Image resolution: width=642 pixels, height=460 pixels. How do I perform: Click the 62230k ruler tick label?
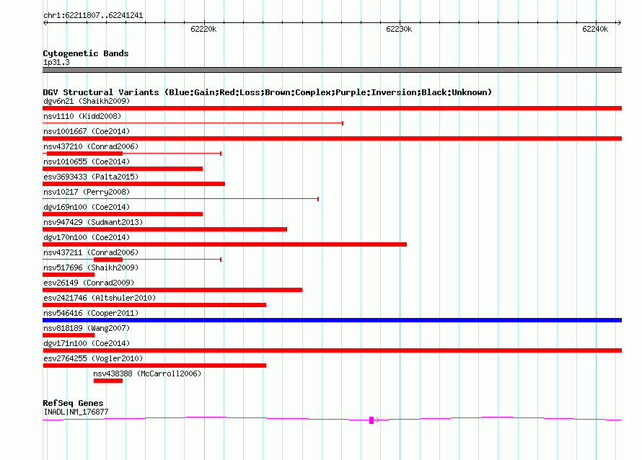tap(399, 29)
